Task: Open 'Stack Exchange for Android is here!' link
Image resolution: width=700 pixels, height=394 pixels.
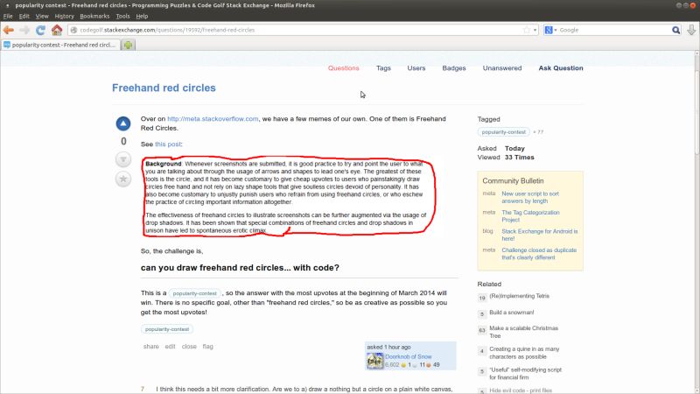Action: pyautogui.click(x=539, y=235)
